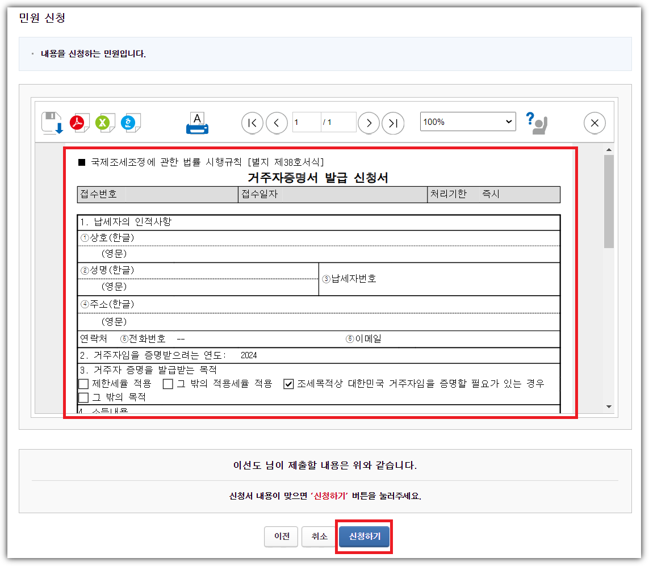Go to the first page
This screenshot has width=649, height=566.
252,123
